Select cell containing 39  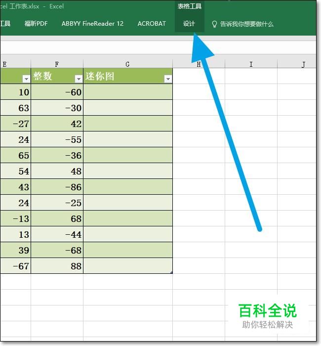click(x=15, y=250)
